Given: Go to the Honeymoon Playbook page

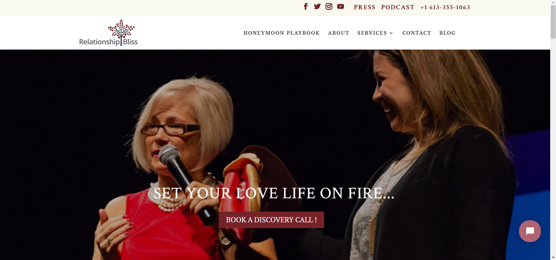Looking at the screenshot, I should point(281,33).
